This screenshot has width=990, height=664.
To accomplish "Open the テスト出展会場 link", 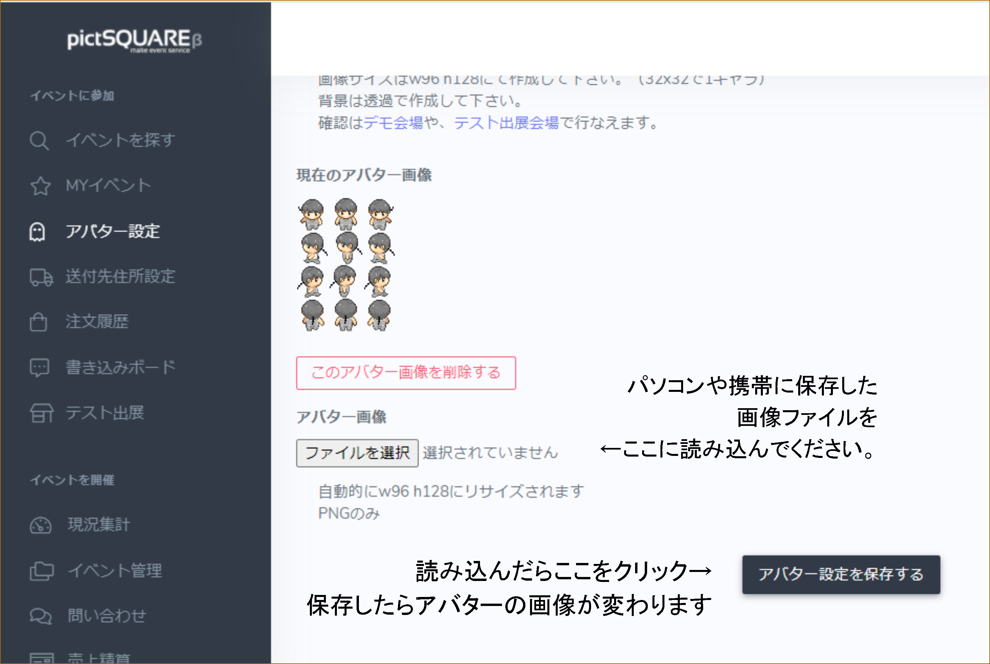I will click(x=506, y=123).
